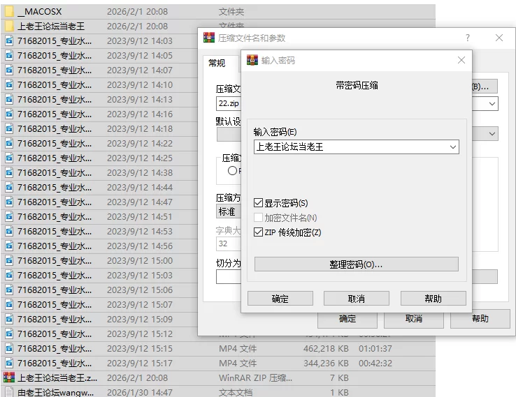The height and width of the screenshot is (397, 516).
Task: Click video file icon dated 2023/9/12 14:53
Action: point(9,231)
